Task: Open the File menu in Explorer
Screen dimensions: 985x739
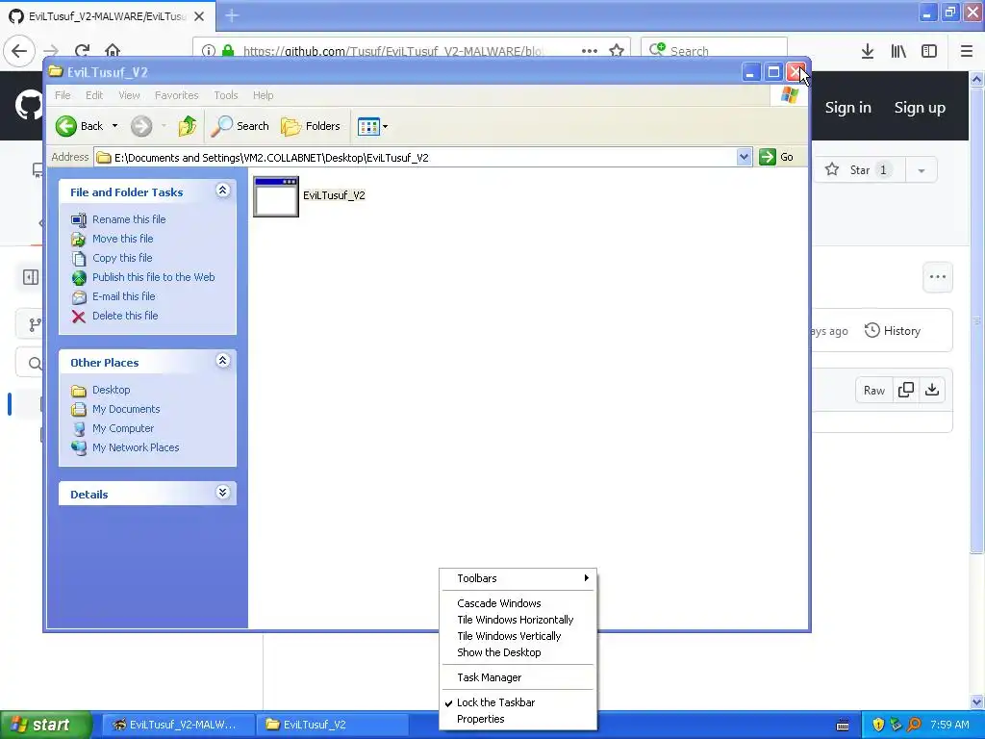Action: point(63,95)
